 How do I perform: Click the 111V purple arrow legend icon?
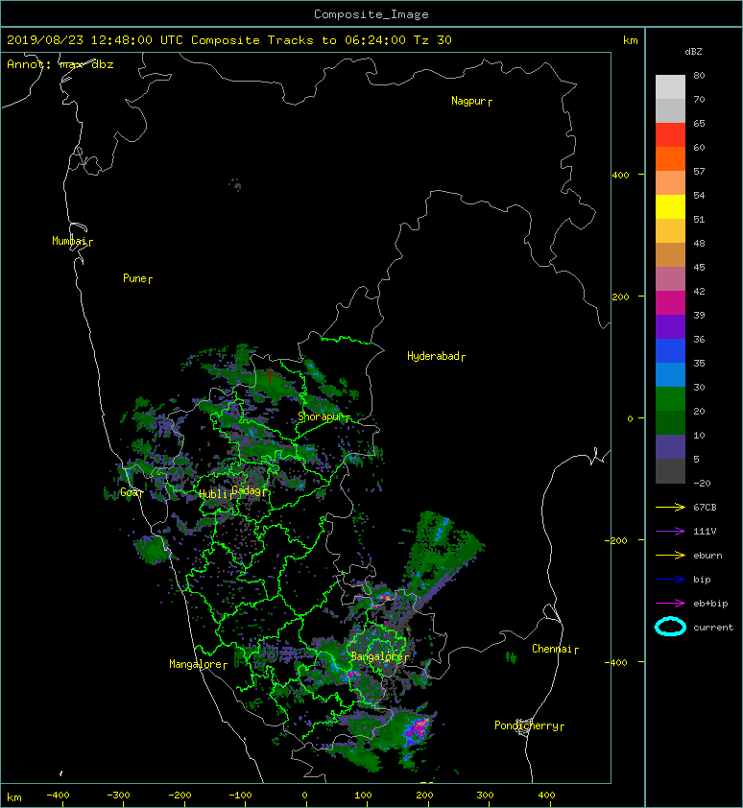[670, 532]
